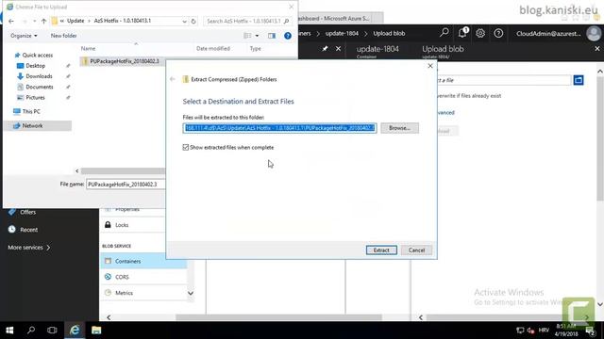Click Upload blob breadcrumb in portal

389,34
